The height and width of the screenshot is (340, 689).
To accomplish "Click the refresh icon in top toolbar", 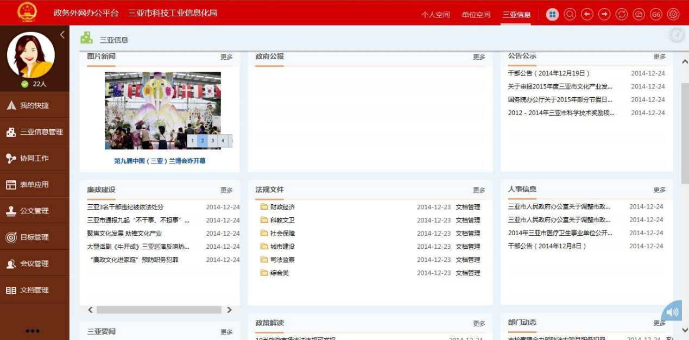I will click(622, 15).
